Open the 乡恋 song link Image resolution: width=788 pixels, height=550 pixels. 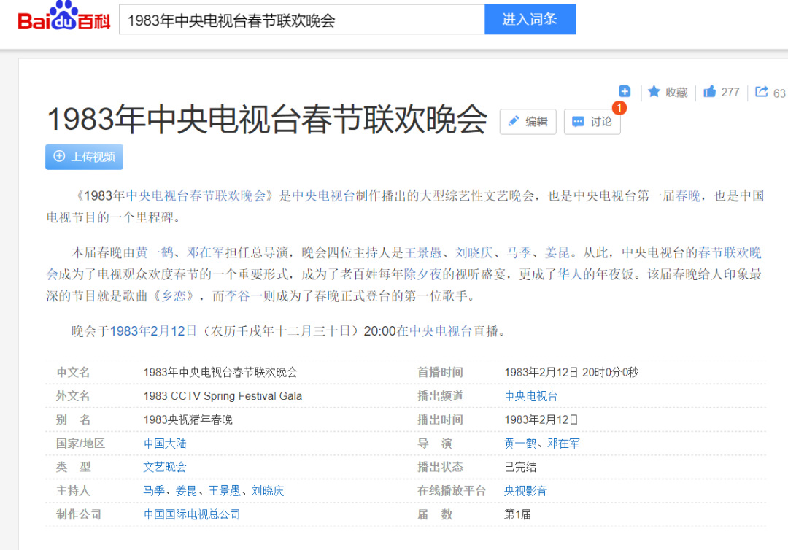[174, 296]
